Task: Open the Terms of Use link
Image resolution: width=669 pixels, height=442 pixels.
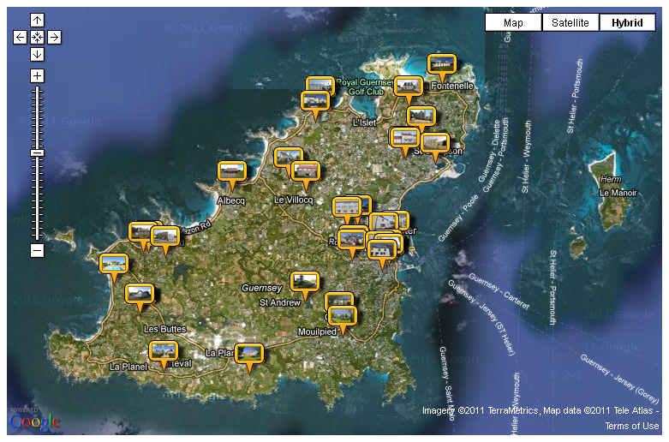Action: tap(632, 426)
